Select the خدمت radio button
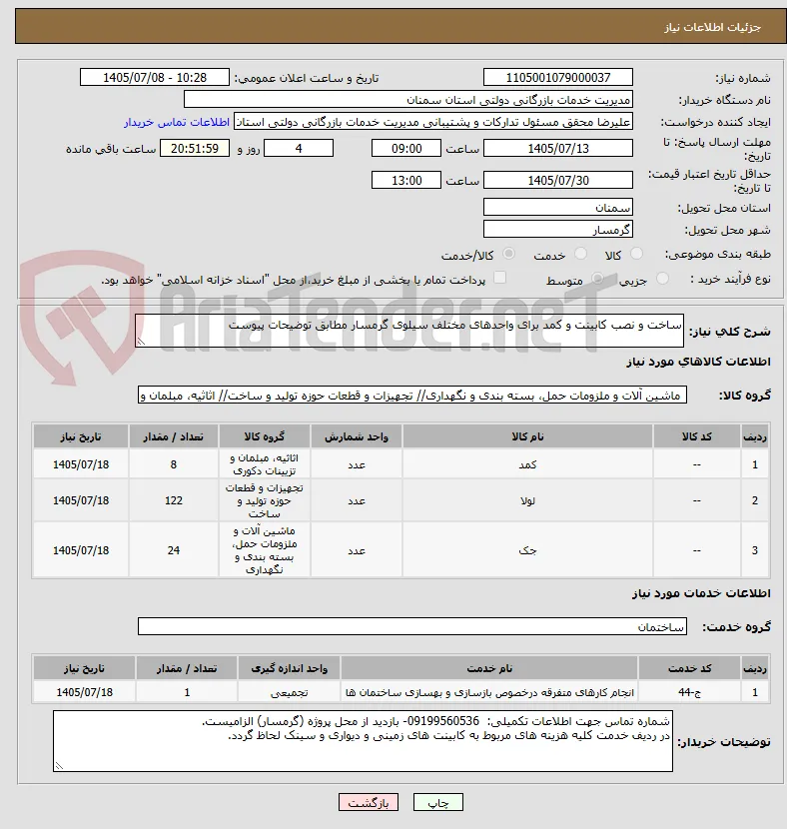 tap(580, 254)
